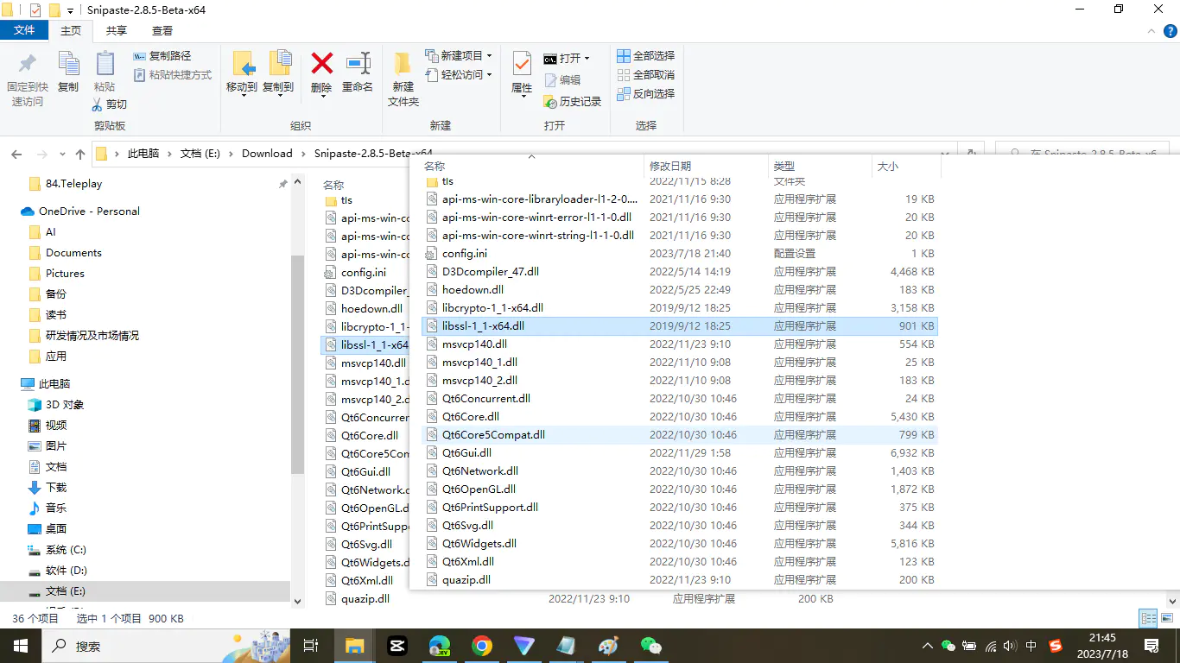Click navigation pane scrollbar up arrow
This screenshot has width=1180, height=663.
tap(298, 182)
